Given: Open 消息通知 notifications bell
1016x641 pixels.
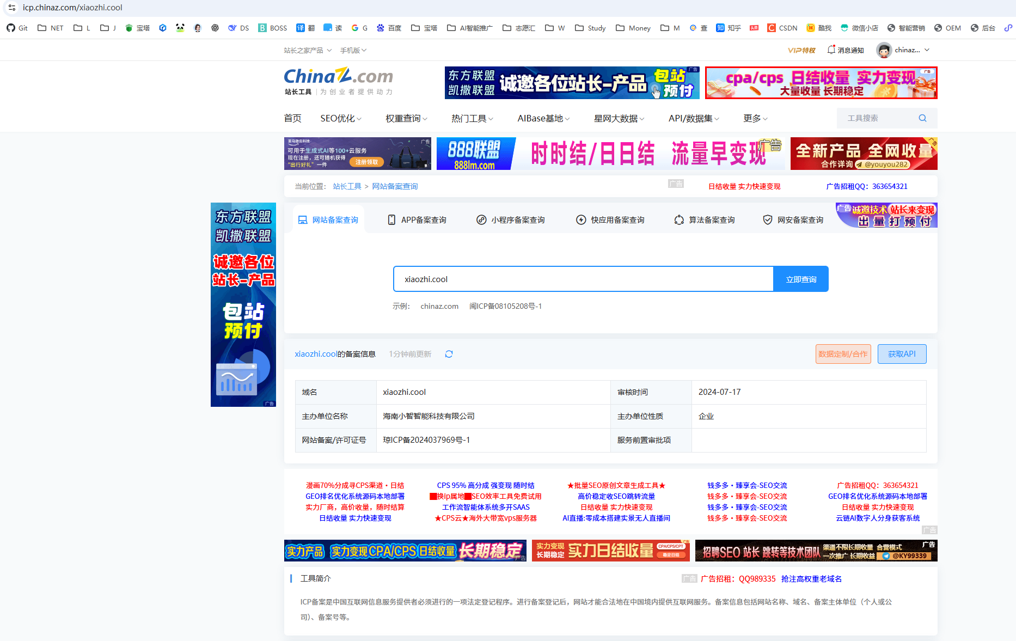Looking at the screenshot, I should [846, 50].
